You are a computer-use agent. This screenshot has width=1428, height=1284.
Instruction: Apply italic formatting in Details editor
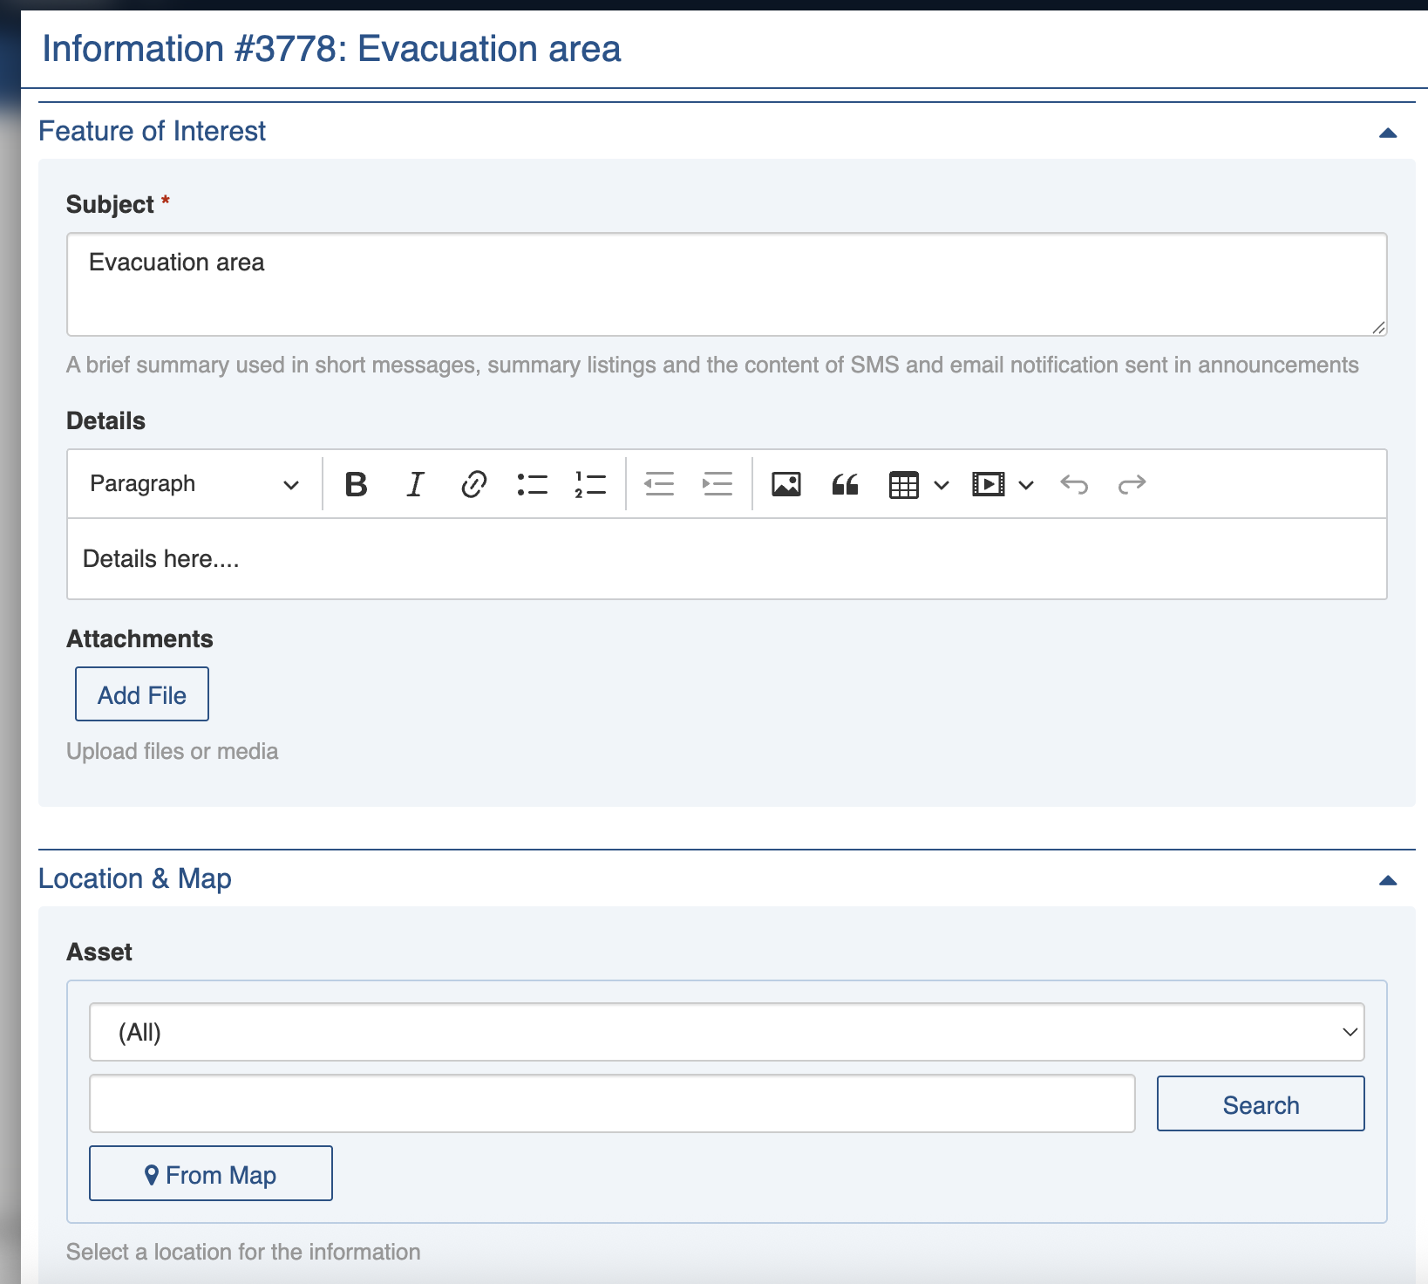click(415, 484)
